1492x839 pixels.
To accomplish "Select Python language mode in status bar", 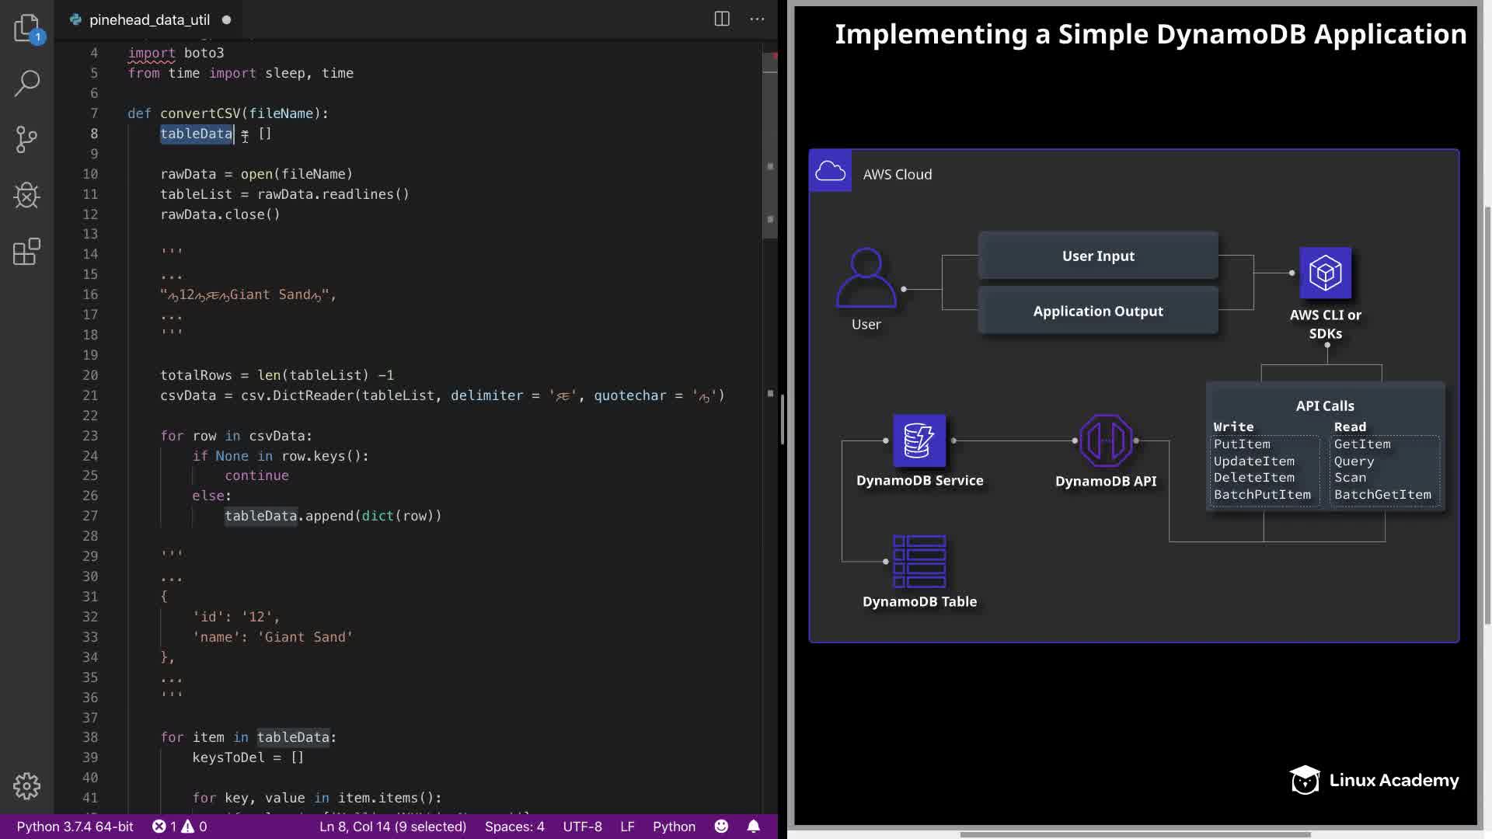I will click(674, 827).
